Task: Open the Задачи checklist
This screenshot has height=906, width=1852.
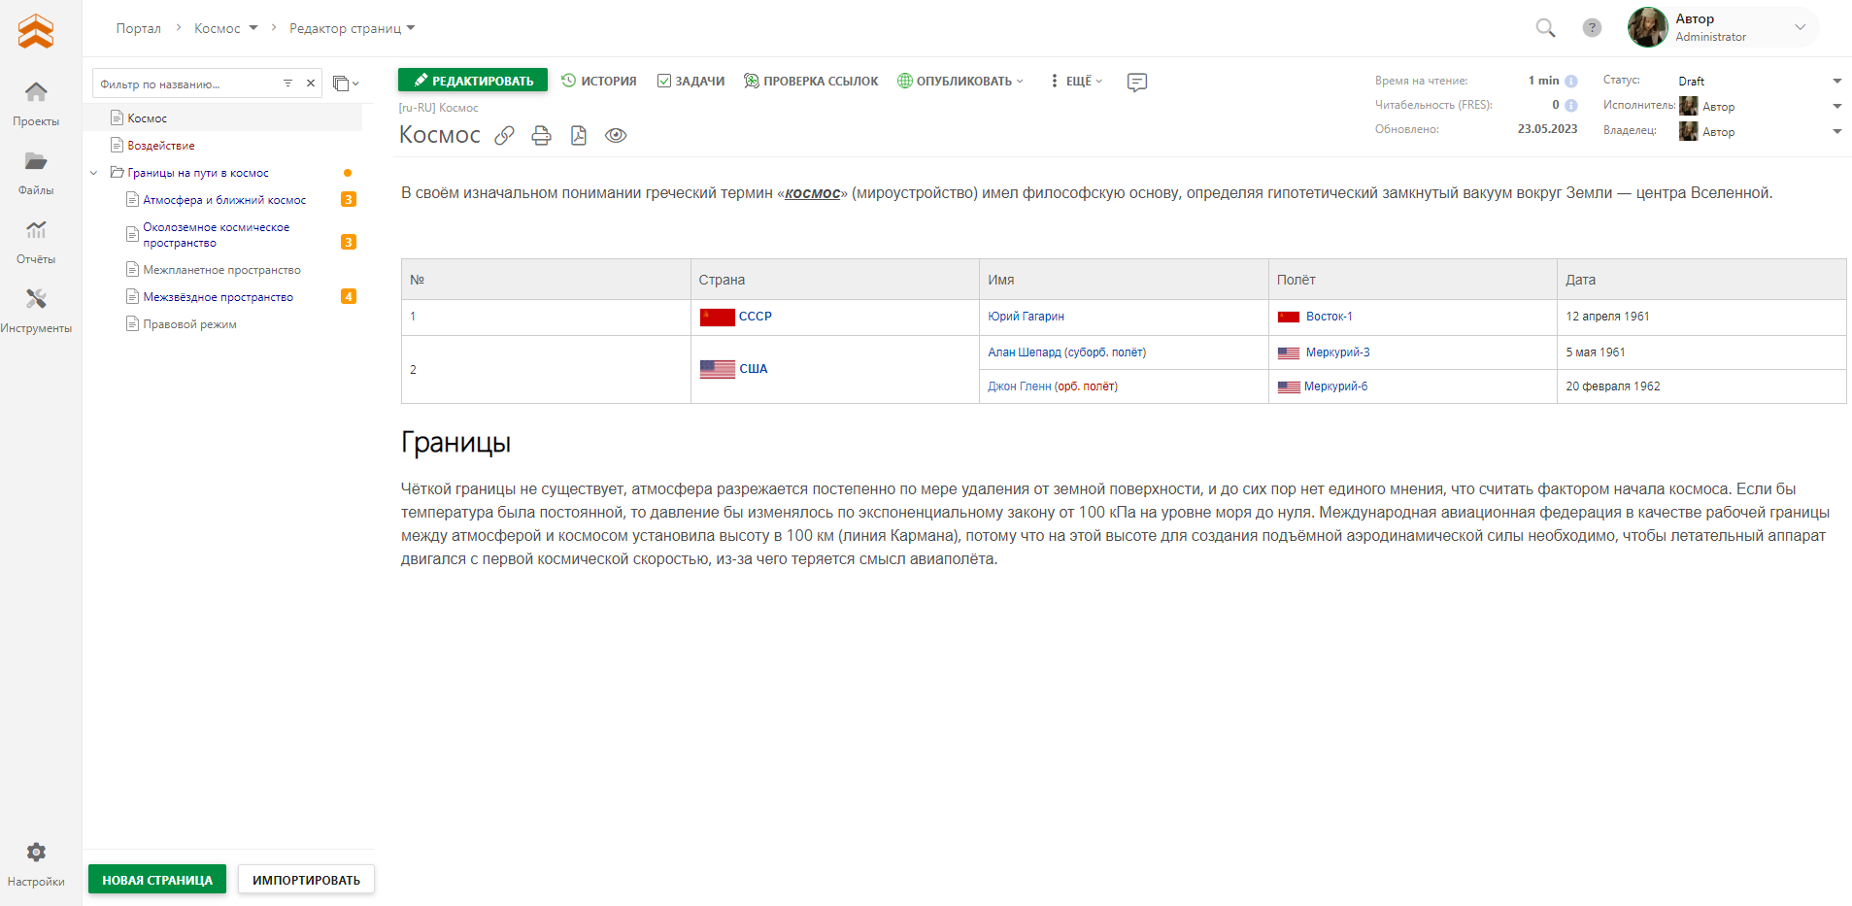Action: pos(690,82)
